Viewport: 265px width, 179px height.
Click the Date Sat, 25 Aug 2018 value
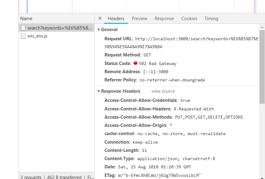[155, 167]
